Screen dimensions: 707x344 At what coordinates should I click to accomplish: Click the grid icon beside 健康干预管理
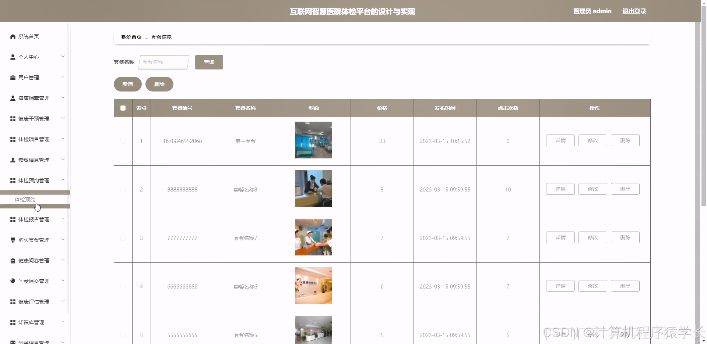[13, 119]
